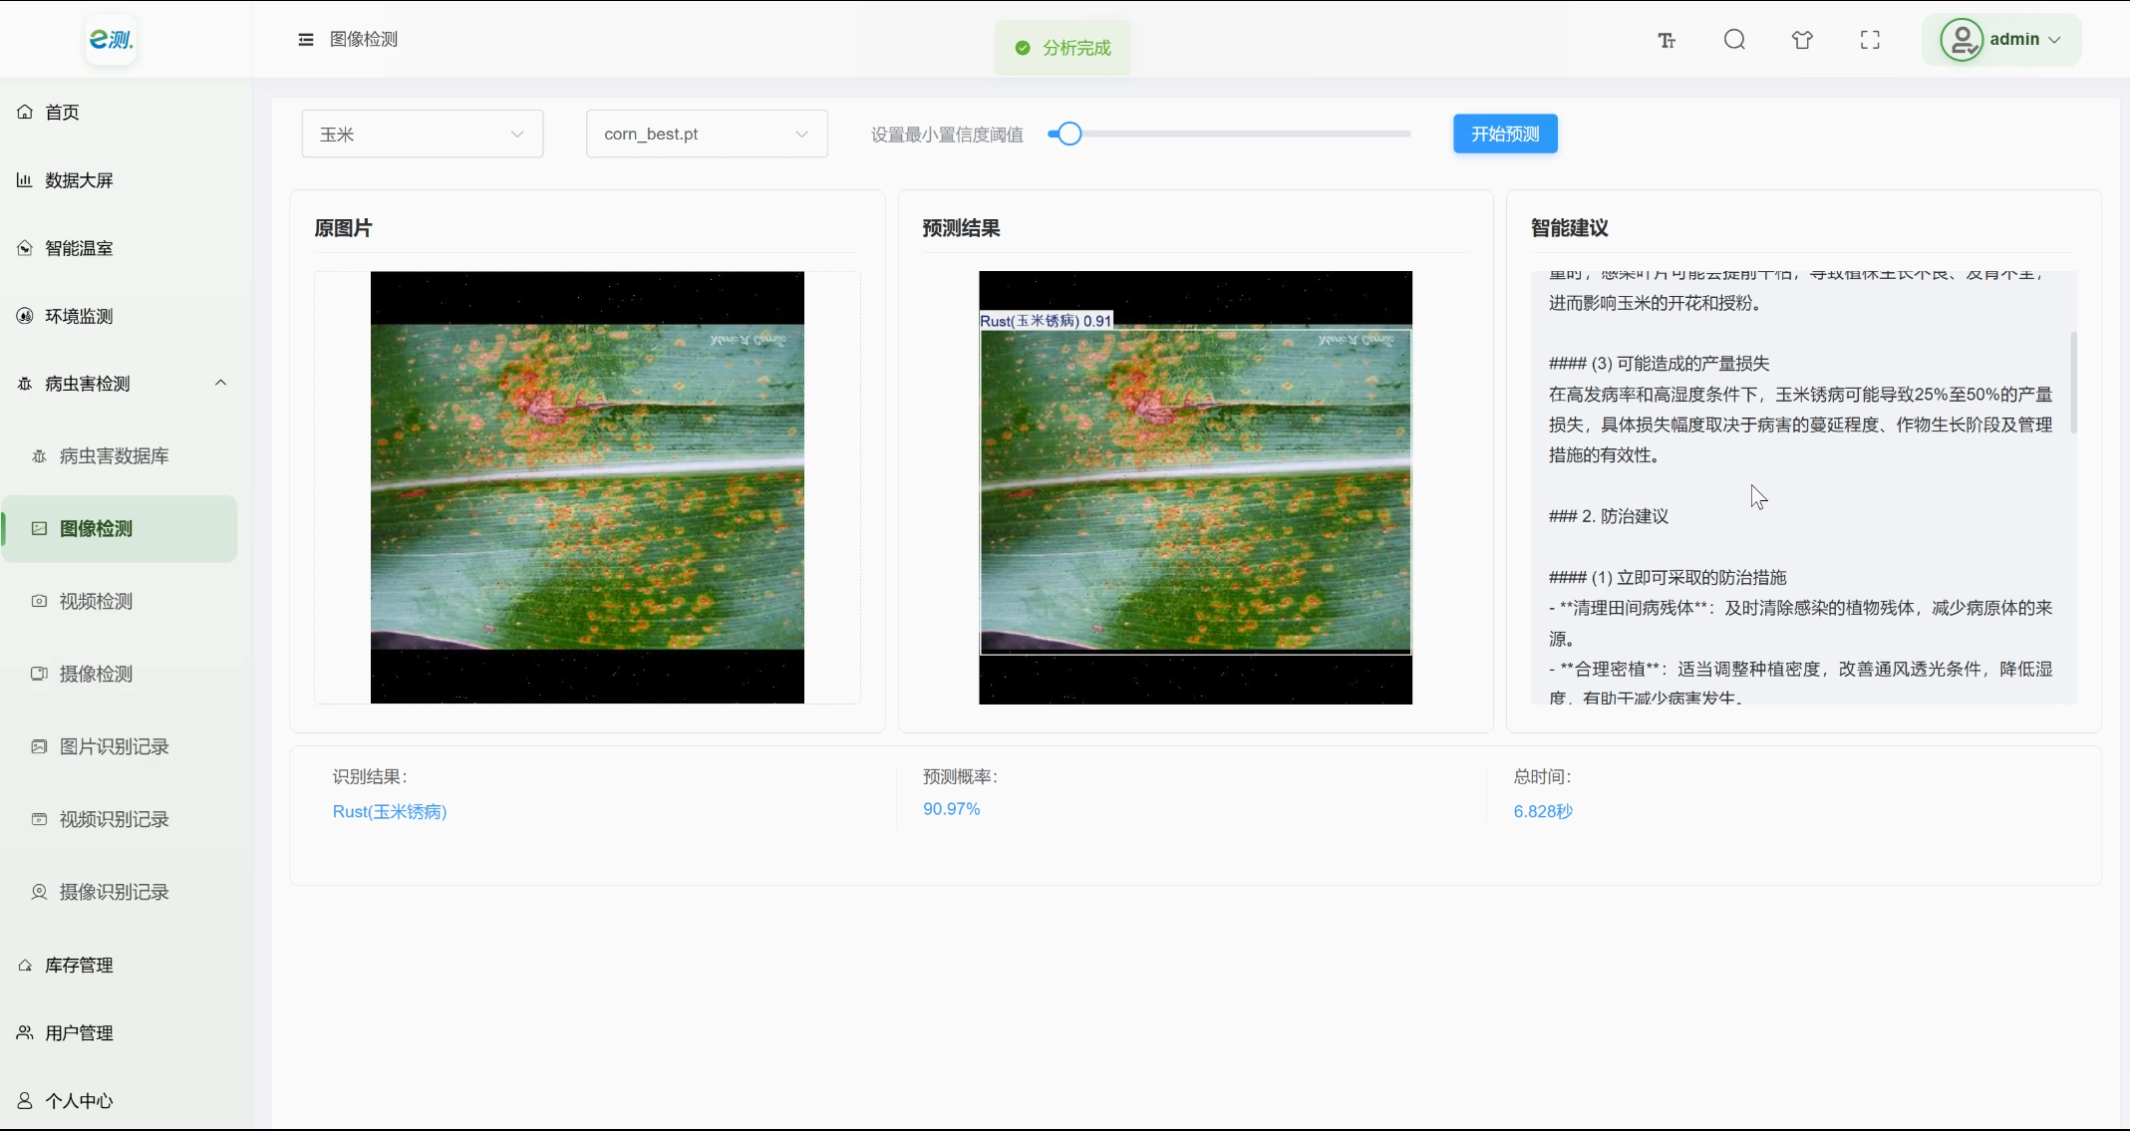Click the confidence threshold slider handle
The height and width of the screenshot is (1131, 2130).
coord(1069,134)
